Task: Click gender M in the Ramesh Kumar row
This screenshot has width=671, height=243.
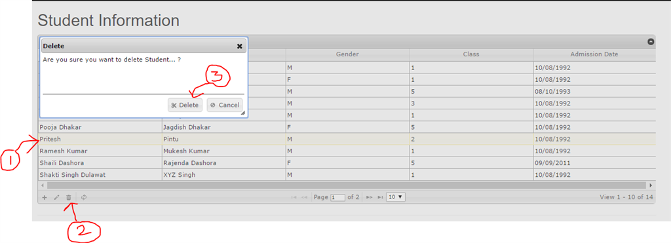Action: click(347, 151)
